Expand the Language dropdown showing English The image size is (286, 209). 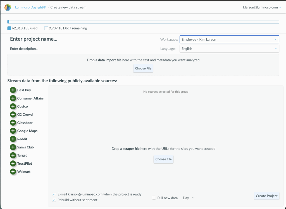click(229, 49)
